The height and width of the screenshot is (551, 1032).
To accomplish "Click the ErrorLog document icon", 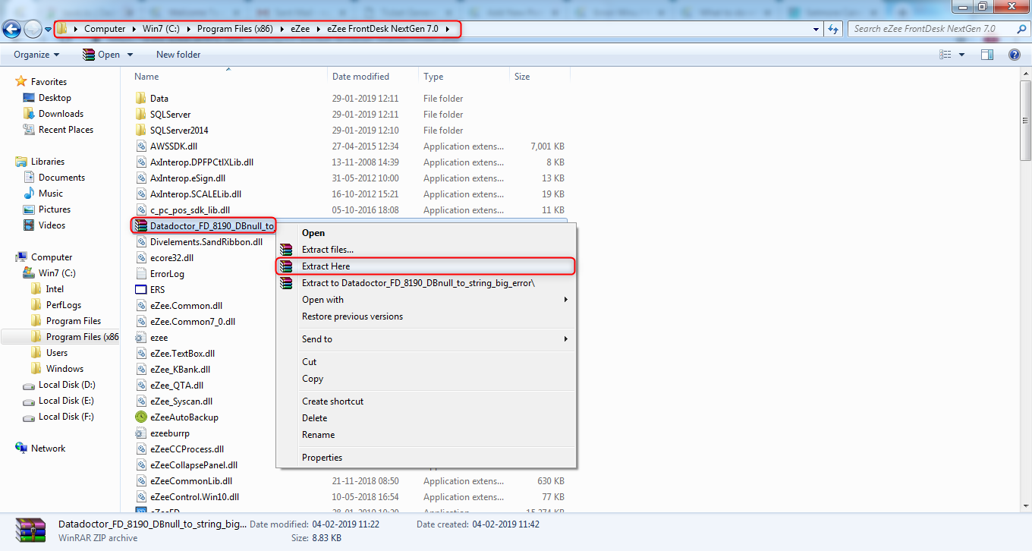I will tap(140, 274).
